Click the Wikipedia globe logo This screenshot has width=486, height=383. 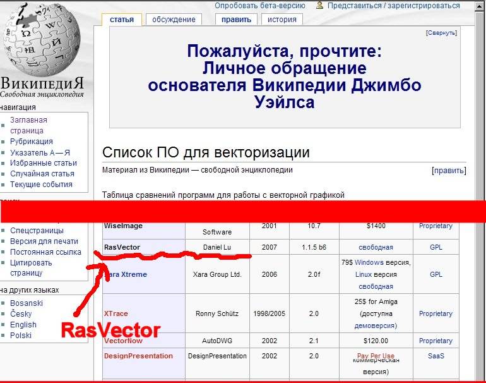41,40
